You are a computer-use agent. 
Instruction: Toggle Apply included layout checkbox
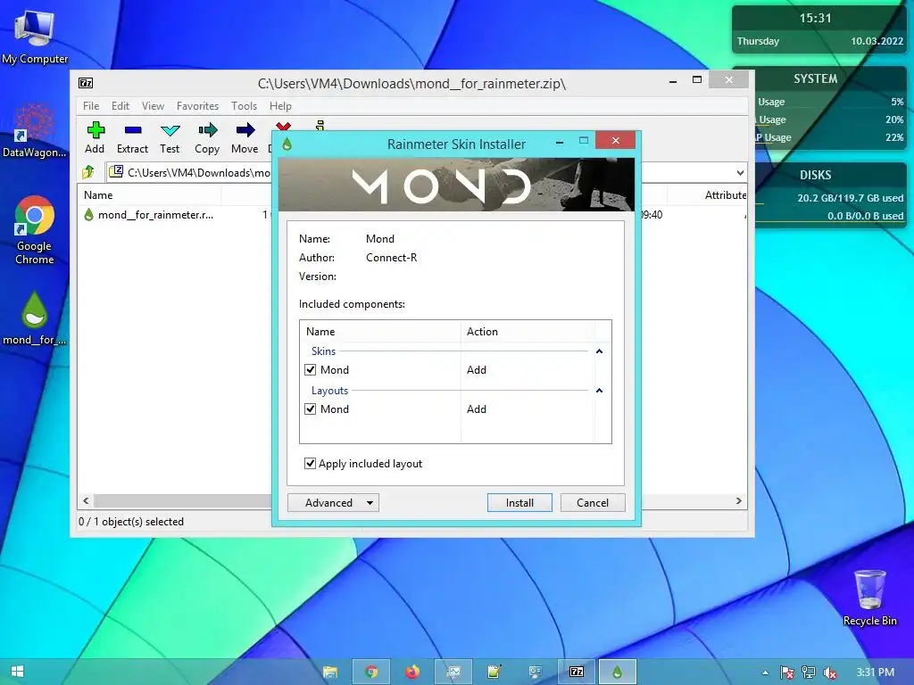[310, 464]
